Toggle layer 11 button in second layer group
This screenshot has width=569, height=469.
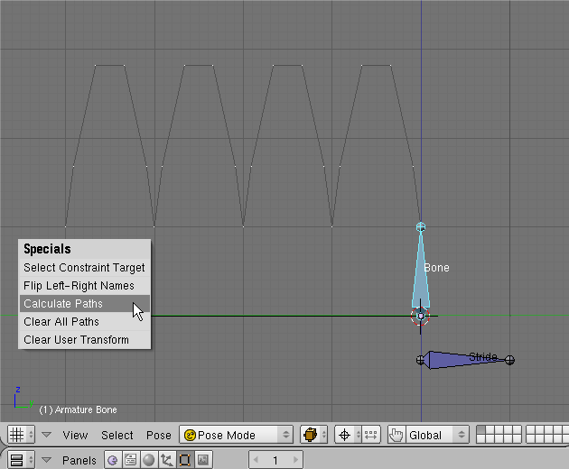tap(531, 430)
